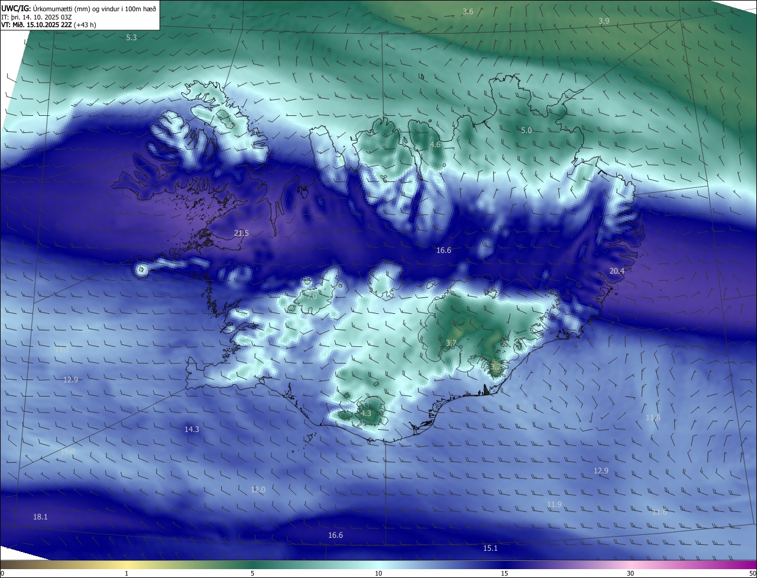Click the 14.3 value label
The image size is (757, 578).
coord(192,430)
